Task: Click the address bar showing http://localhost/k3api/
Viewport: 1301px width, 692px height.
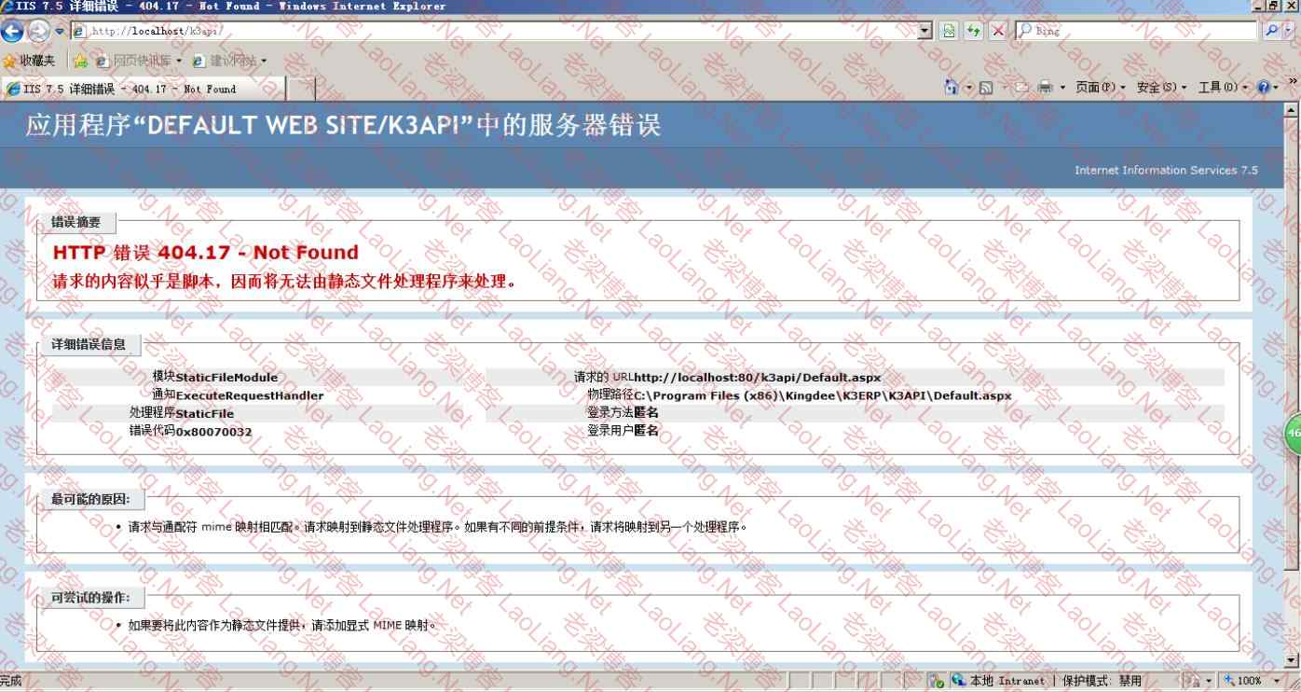Action: [494, 31]
